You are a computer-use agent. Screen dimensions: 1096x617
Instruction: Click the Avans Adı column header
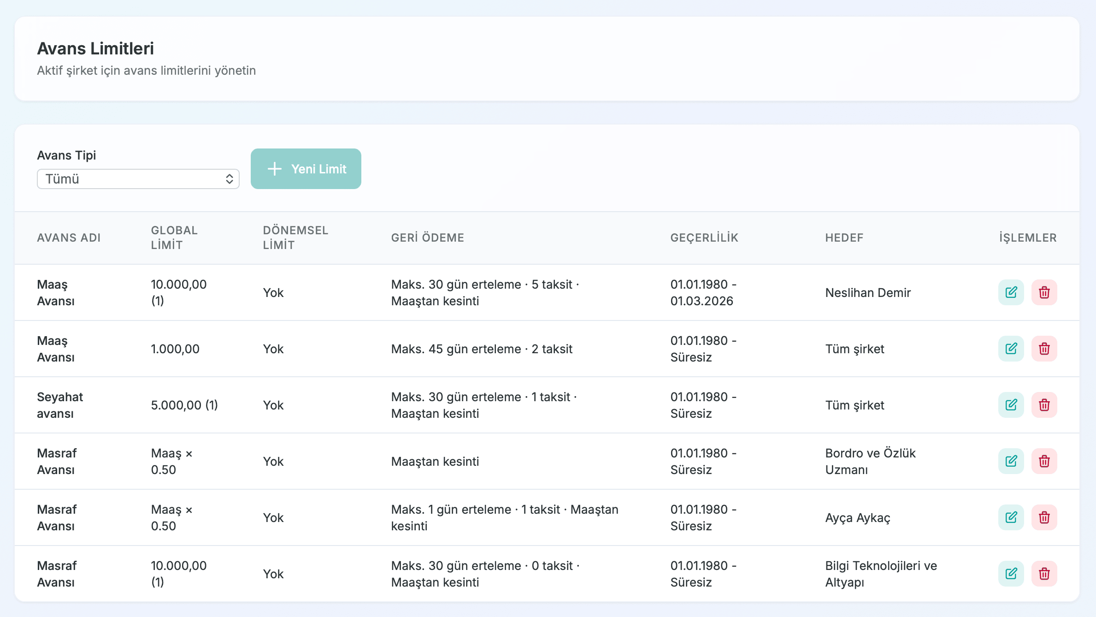69,237
